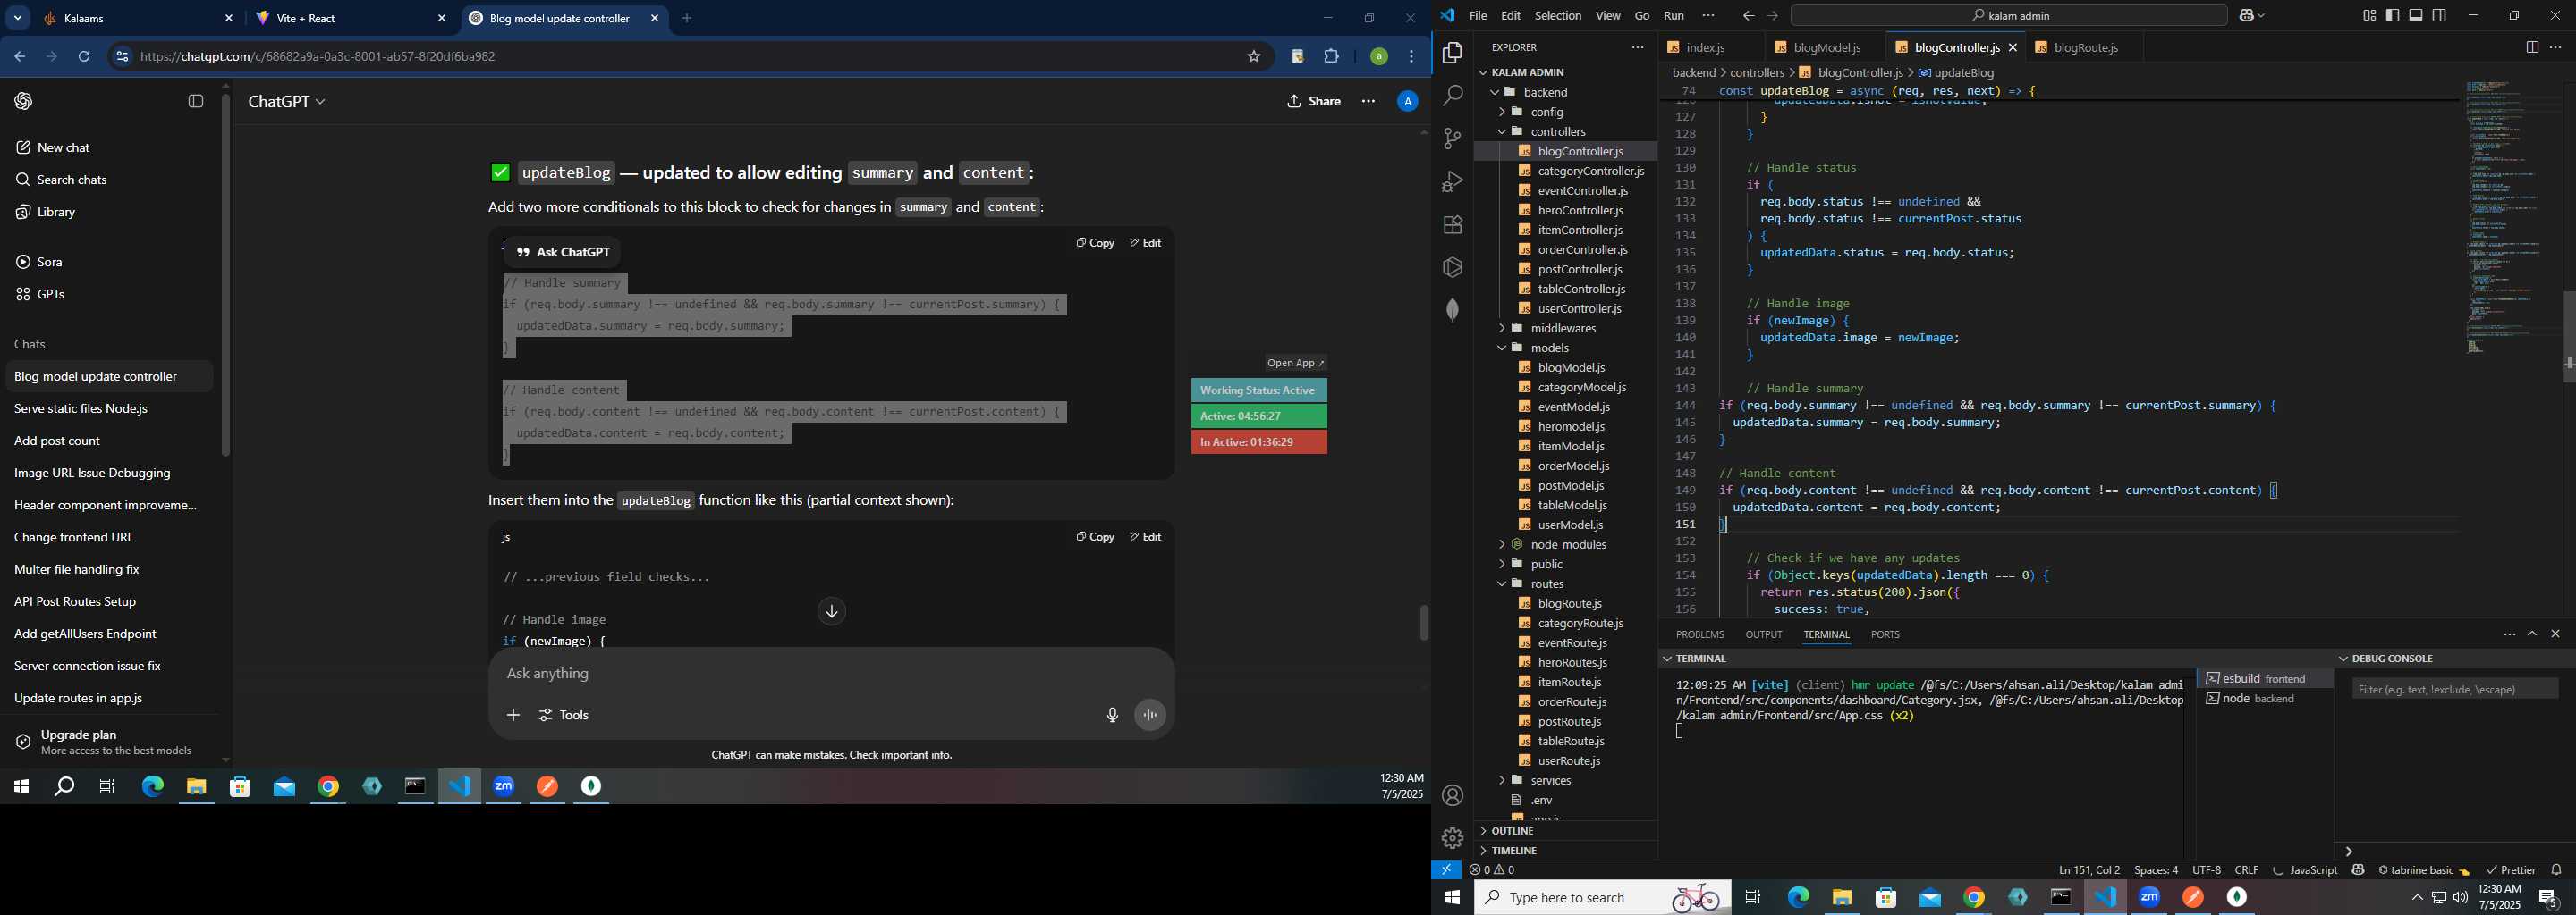Open Source Control view in VS Code
Image resolution: width=2576 pixels, height=915 pixels.
1452,139
